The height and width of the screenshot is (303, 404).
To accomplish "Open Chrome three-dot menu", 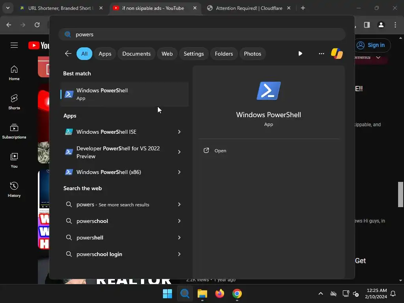I will coord(395,25).
